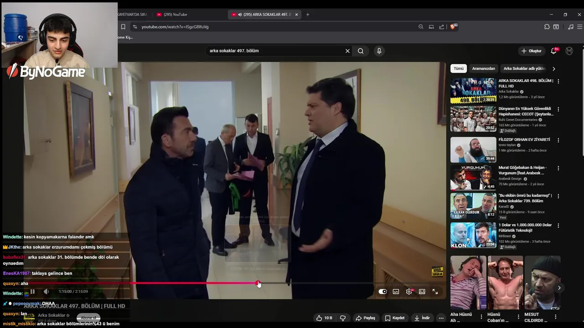Click the Abone ol subscribe button

89,318
